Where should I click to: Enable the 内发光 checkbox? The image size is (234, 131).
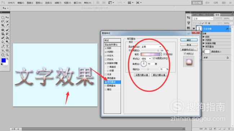click(x=105, y=60)
